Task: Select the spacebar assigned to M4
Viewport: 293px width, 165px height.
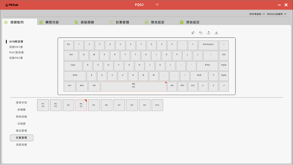Action: click(x=133, y=87)
